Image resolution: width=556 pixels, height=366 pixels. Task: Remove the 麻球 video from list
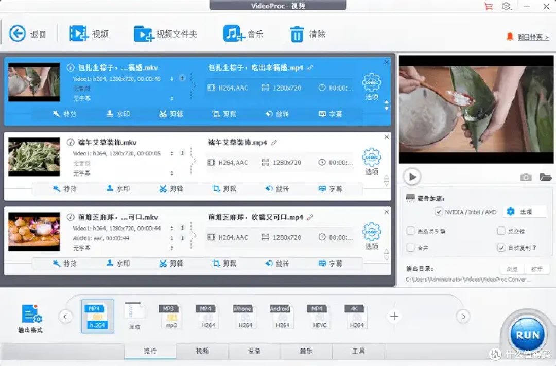point(387,212)
